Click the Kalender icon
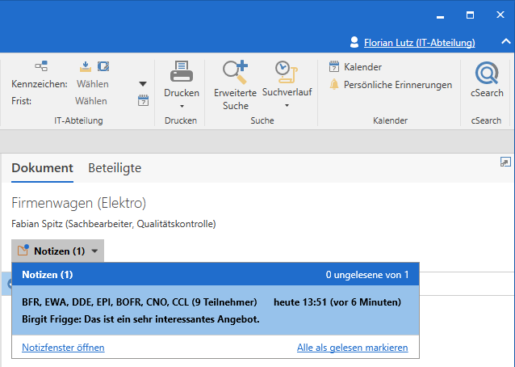The width and height of the screenshot is (515, 367). click(334, 67)
